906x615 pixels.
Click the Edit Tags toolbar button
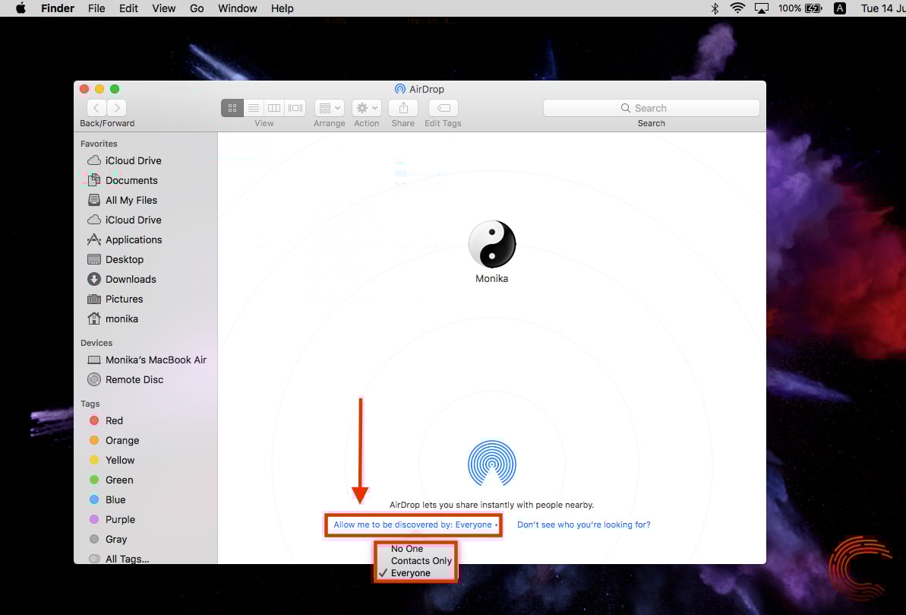(x=444, y=108)
